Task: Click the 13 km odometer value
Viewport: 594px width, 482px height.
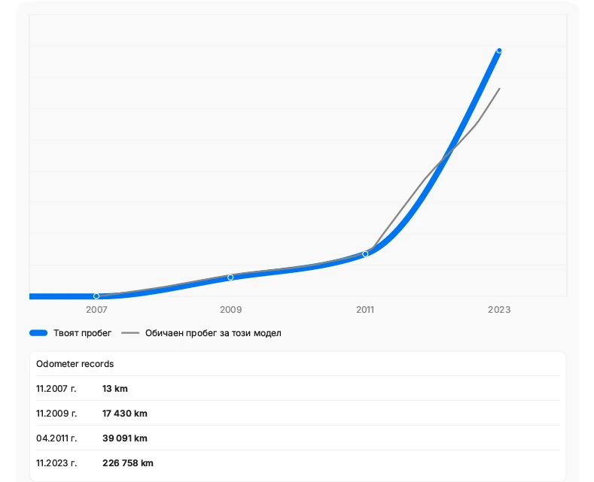Action: (115, 389)
